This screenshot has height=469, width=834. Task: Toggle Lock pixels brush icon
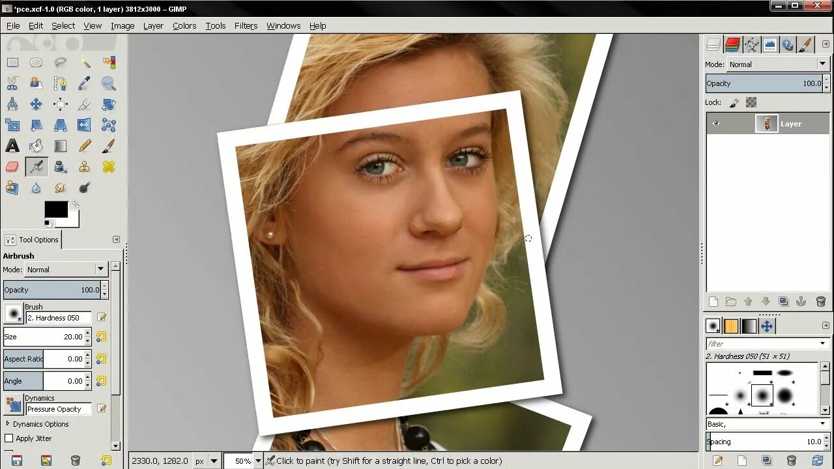pyautogui.click(x=734, y=102)
